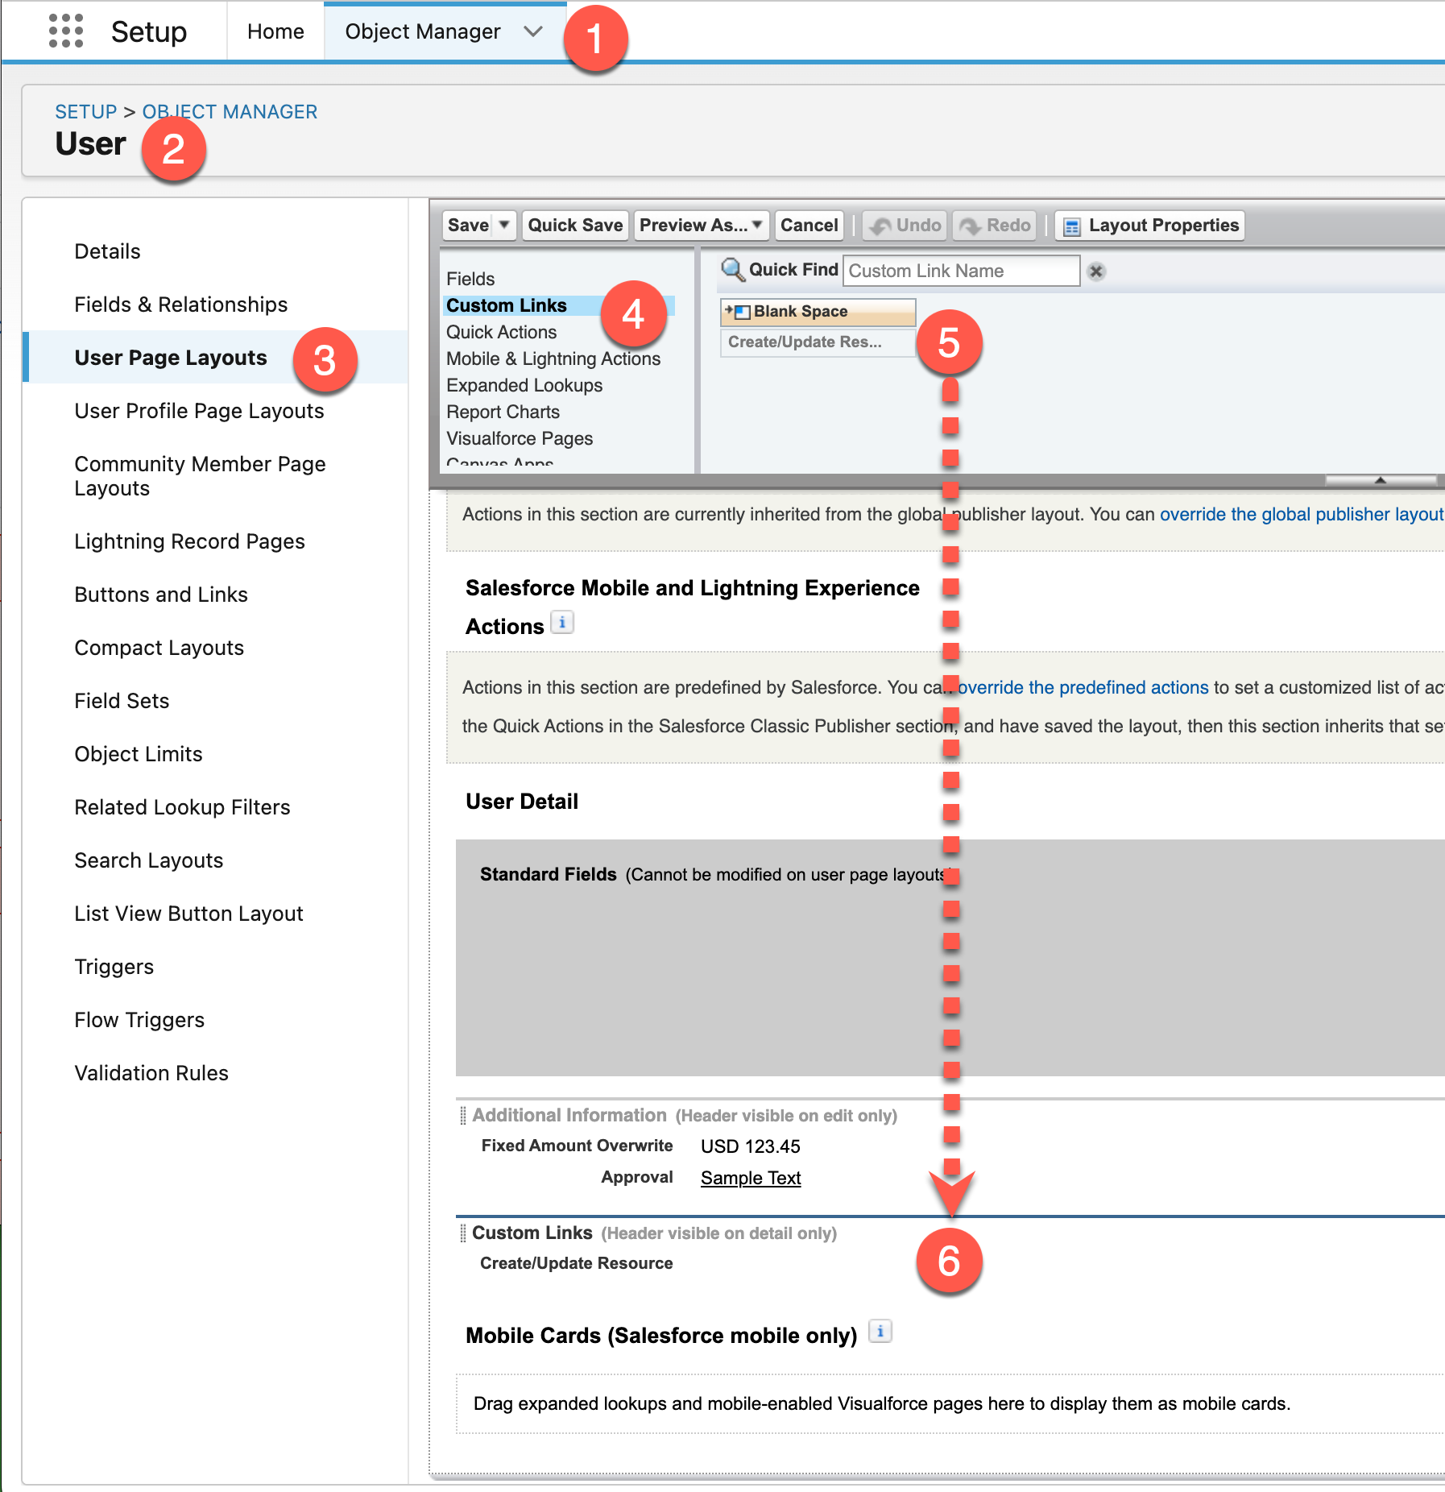This screenshot has height=1492, width=1445.
Task: Open Search Layouts
Action: 148,860
